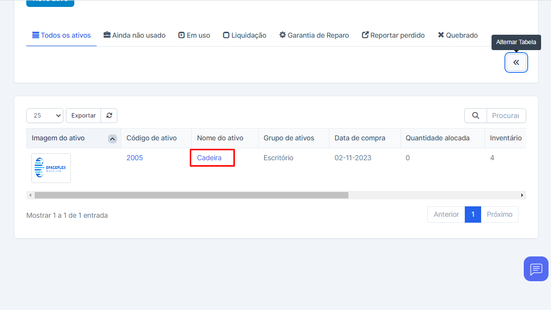The width and height of the screenshot is (551, 310).
Task: Go to the Liquidação tab
Action: pos(245,36)
